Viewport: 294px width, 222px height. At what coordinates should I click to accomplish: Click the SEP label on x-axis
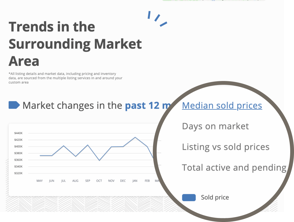point(87,181)
